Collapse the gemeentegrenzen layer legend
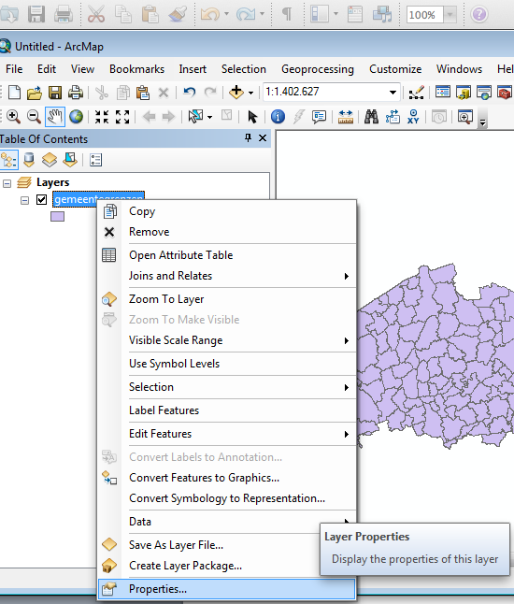Viewport: 514px width, 604px height. [24, 200]
